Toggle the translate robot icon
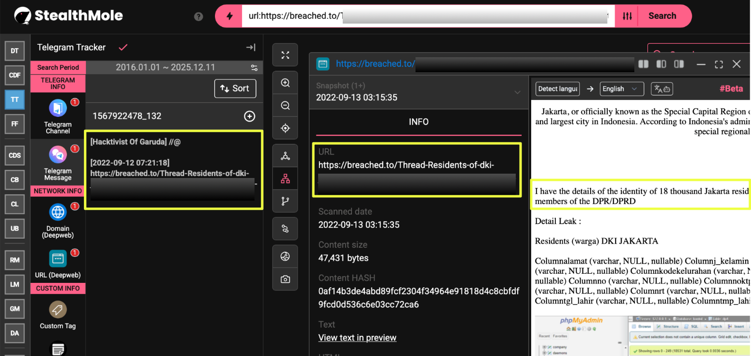751x356 pixels. point(662,89)
